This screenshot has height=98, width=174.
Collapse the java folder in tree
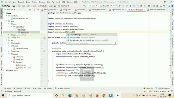[7, 21]
